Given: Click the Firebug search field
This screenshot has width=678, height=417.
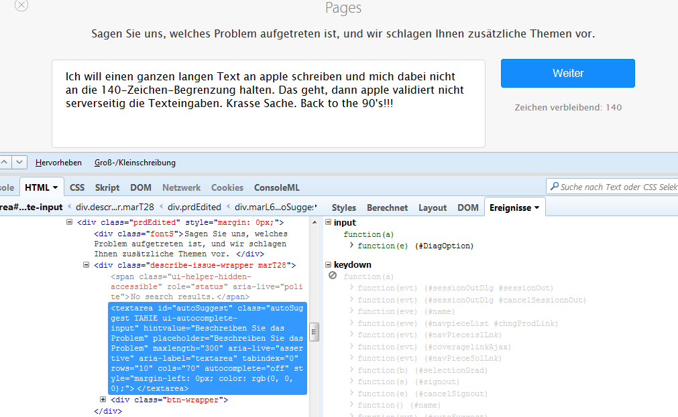Looking at the screenshot, I should click(x=617, y=187).
